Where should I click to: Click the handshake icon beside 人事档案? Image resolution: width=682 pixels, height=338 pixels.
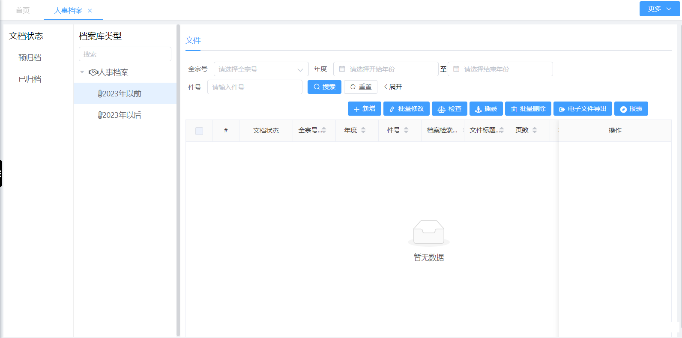point(93,72)
